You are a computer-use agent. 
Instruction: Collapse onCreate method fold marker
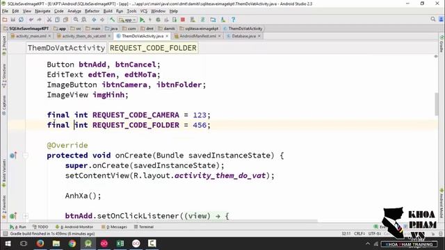[26, 156]
